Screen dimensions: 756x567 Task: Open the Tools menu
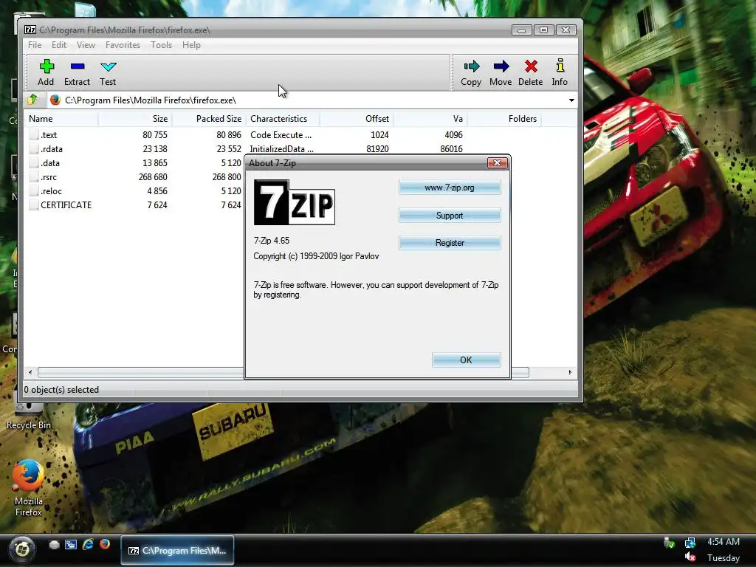pyautogui.click(x=161, y=45)
